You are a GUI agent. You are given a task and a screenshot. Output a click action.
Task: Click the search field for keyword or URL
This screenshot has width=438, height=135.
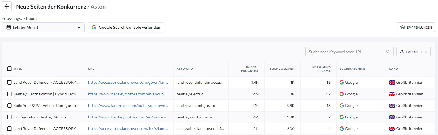(x=349, y=52)
